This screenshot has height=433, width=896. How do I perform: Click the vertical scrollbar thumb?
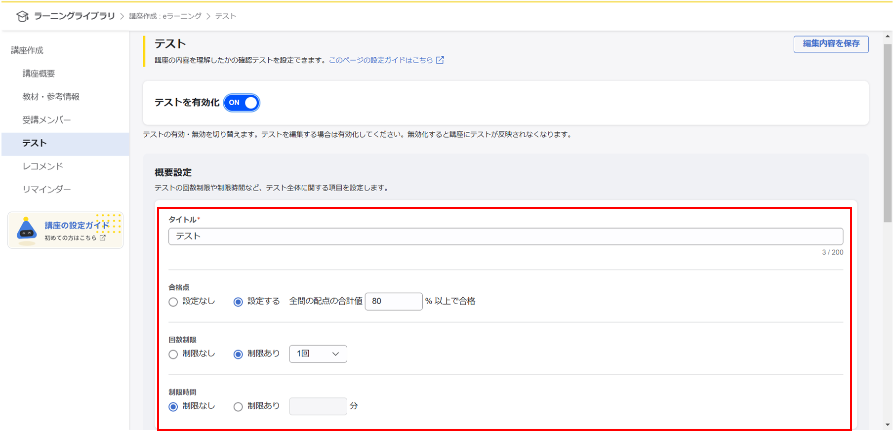(x=888, y=133)
